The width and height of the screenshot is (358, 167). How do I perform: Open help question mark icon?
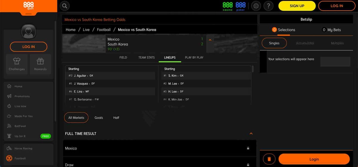pyautogui.click(x=268, y=6)
